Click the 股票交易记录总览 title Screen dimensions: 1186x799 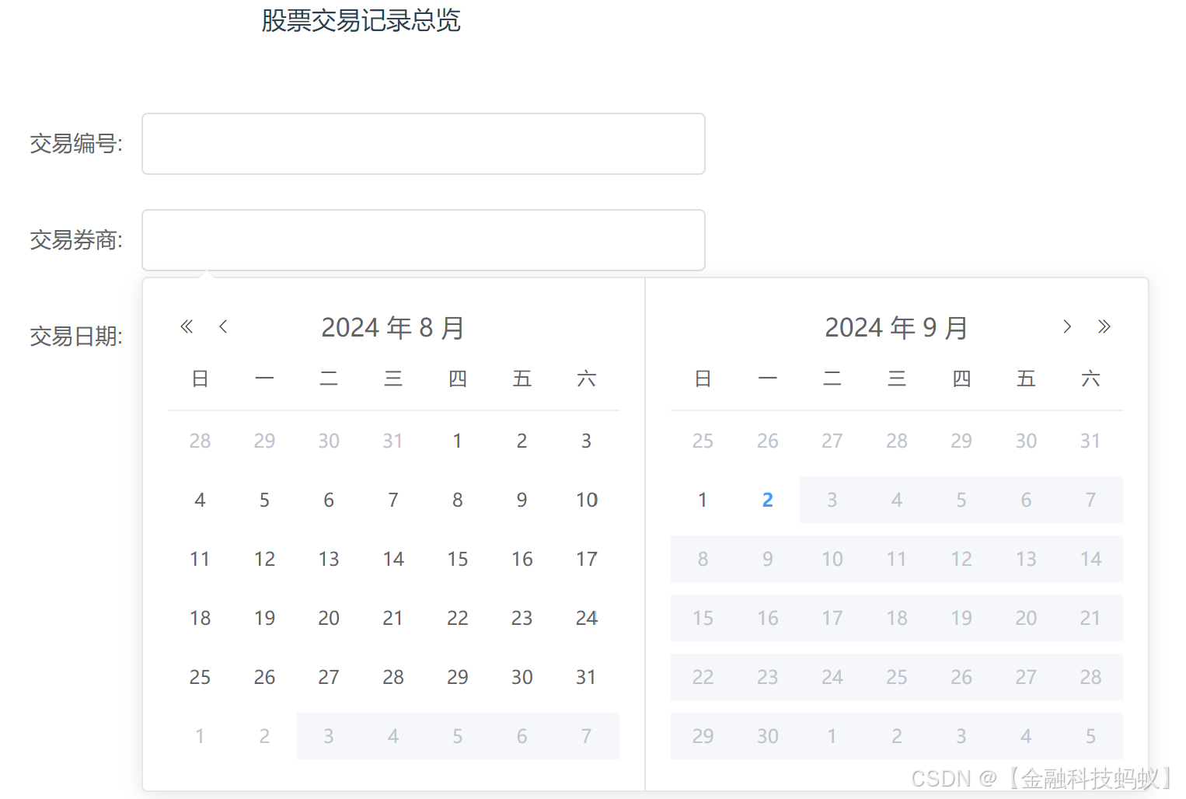point(361,20)
